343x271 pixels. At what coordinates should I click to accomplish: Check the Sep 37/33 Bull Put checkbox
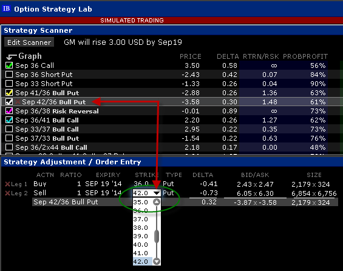tap(9, 138)
